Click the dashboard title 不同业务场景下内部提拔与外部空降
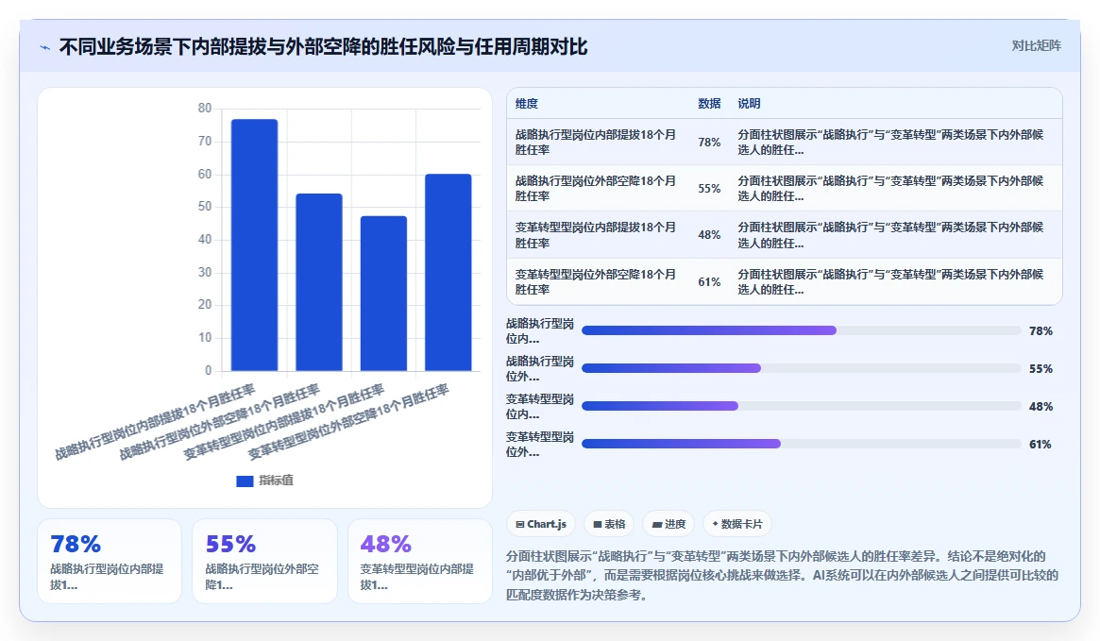This screenshot has height=641, width=1100. [324, 47]
